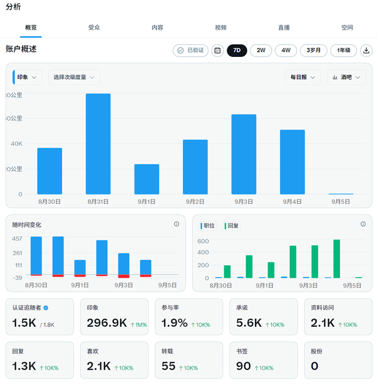Image resolution: width=378 pixels, height=387 pixels.
Task: Click the 9月2日 impressions bar
Action: pos(195,167)
